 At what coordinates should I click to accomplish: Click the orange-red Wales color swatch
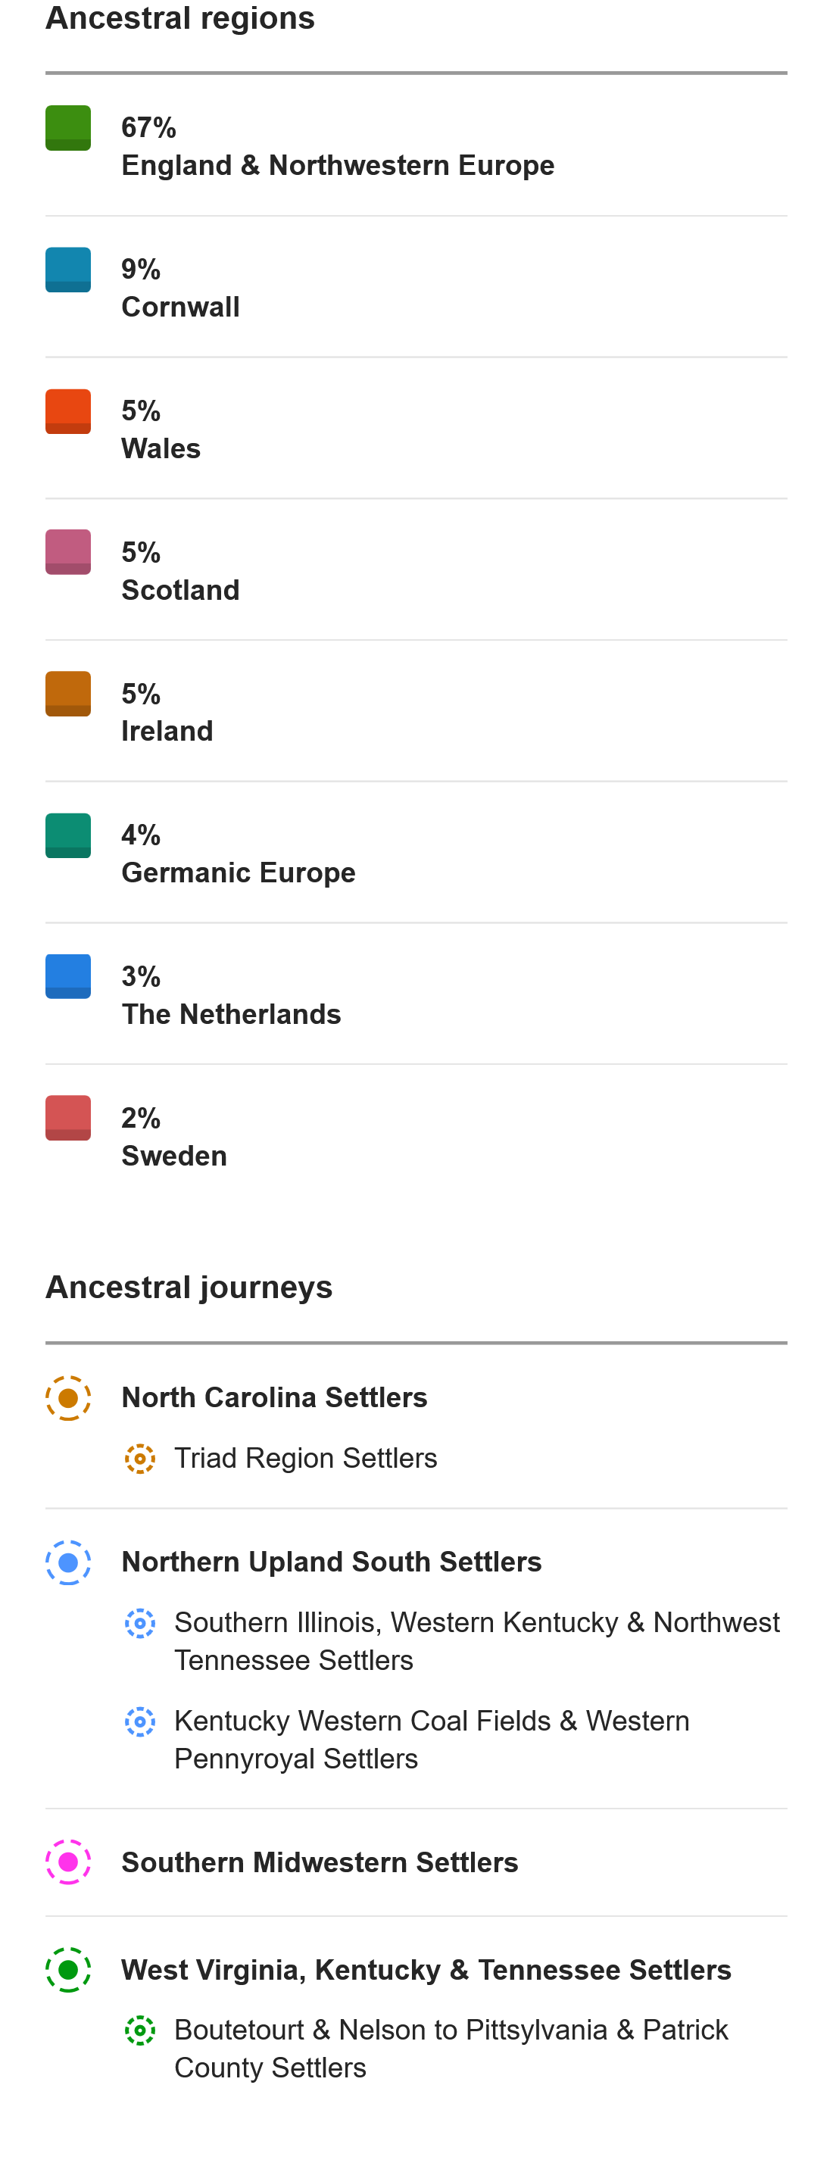click(68, 411)
